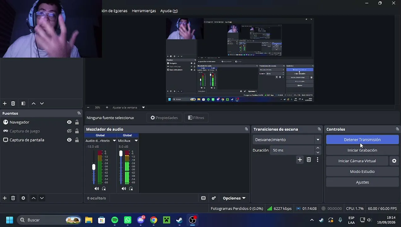
Task: Undock the Mezclador de audio panel
Action: tap(246, 129)
